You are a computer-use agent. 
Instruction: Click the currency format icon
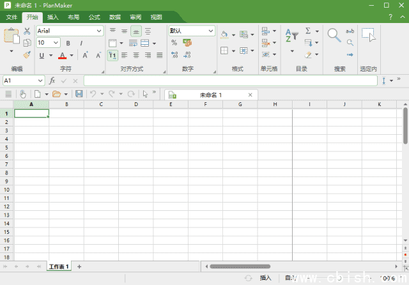coord(187,43)
